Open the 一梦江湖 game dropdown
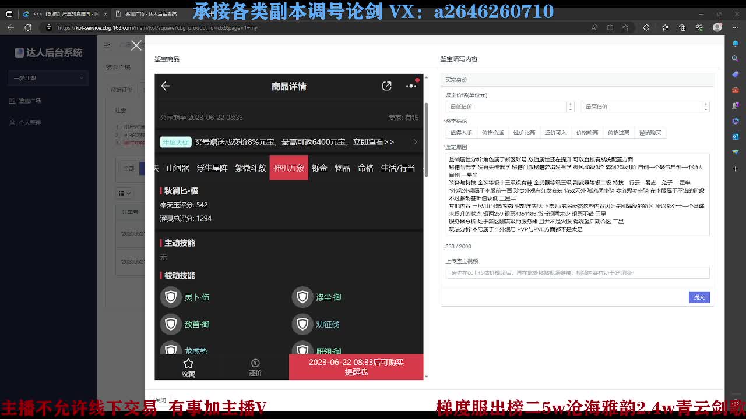The image size is (746, 419). click(48, 77)
